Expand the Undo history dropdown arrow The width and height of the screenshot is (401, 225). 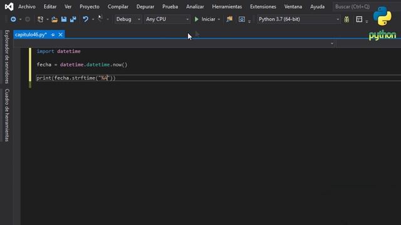tap(93, 19)
